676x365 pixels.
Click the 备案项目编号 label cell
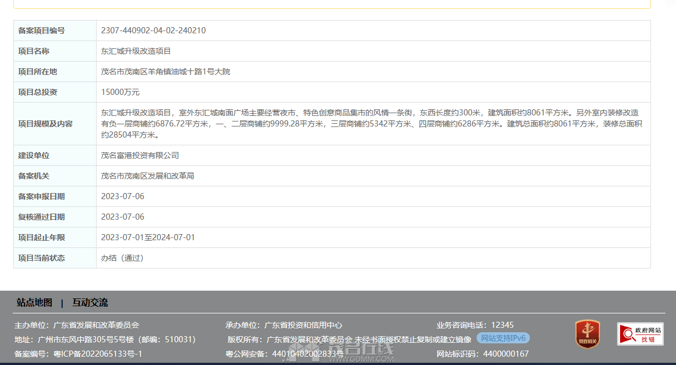[x=55, y=31]
